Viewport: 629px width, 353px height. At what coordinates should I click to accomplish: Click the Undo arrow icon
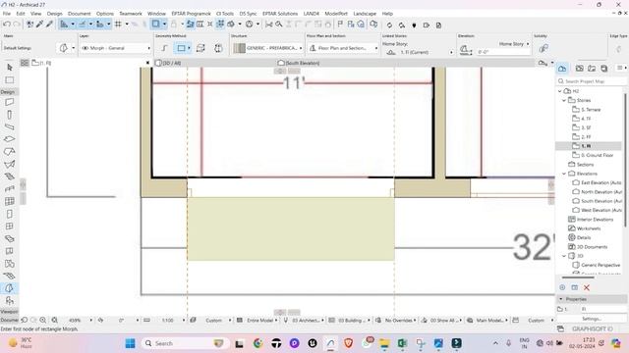tap(7, 25)
